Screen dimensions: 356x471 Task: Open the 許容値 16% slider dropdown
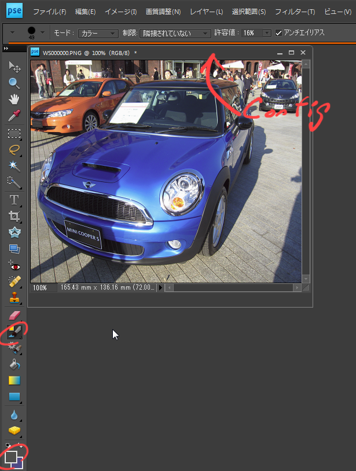[x=266, y=33]
